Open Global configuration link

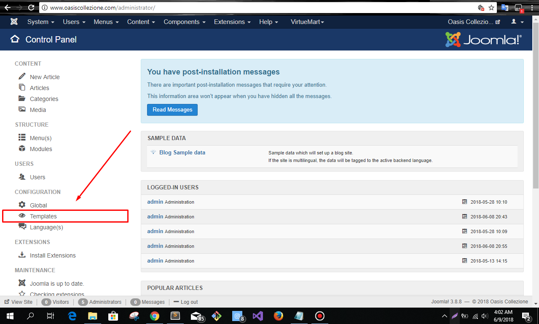[x=38, y=205]
